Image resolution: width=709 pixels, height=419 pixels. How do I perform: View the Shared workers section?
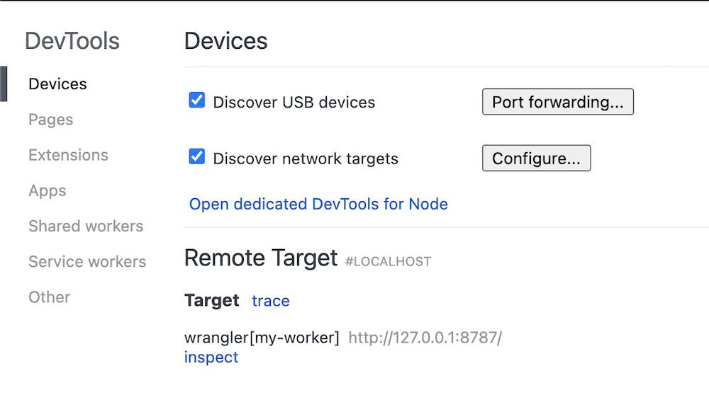click(85, 226)
